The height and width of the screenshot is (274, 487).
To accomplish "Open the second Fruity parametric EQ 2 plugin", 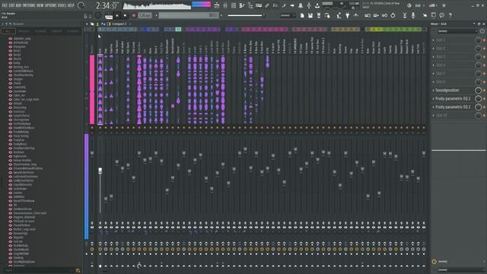I will (453, 107).
